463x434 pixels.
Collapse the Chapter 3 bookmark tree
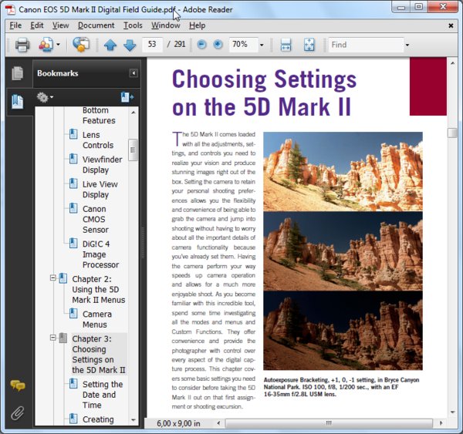52,338
